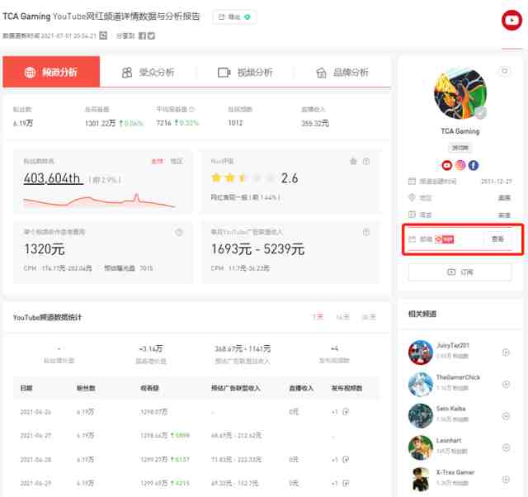Add TheGamerChick using its plus icon
Screen dimensions: 528x497
coord(506,384)
